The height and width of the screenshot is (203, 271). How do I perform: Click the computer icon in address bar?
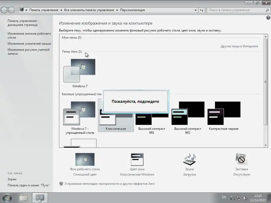22,10
